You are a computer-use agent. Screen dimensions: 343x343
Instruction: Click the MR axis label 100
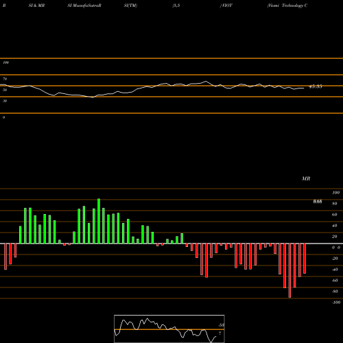336,193
